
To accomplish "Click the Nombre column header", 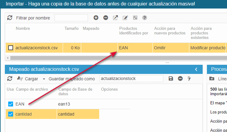I will point(23,29).
